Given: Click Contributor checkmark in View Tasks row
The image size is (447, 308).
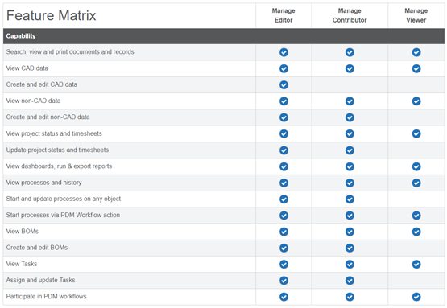Looking at the screenshot, I should coord(350,264).
